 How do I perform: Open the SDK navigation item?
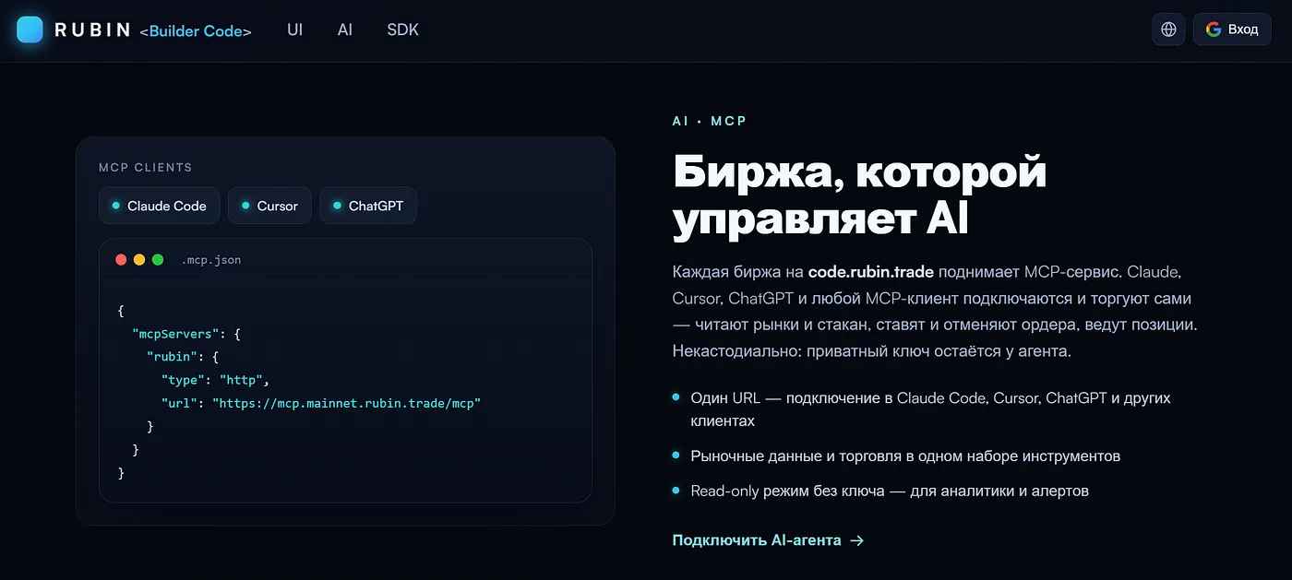click(402, 30)
